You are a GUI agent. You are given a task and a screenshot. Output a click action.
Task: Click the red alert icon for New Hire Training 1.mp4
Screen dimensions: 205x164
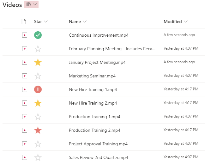[38, 89]
